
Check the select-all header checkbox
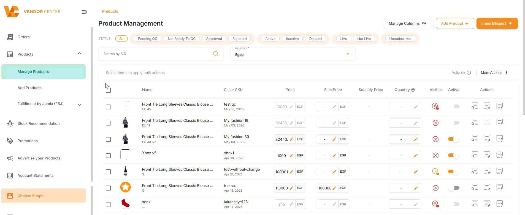(x=108, y=90)
